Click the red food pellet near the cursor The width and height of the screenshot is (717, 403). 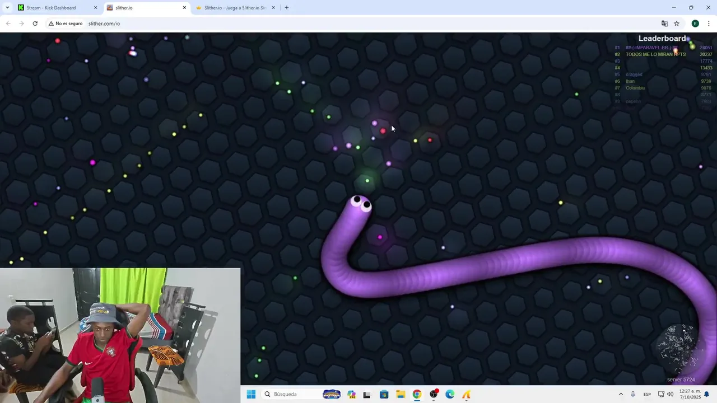tap(383, 131)
